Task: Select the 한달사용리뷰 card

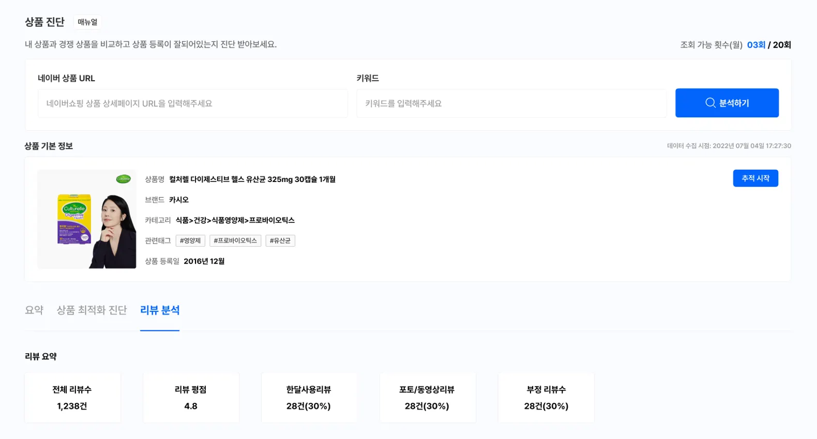Action: pyautogui.click(x=309, y=398)
